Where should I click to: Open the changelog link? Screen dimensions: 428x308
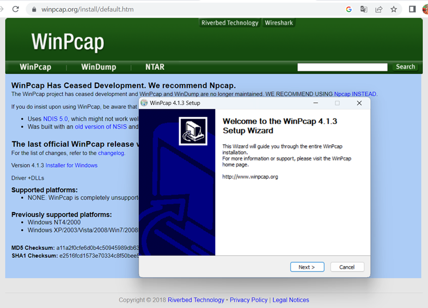[x=111, y=153]
